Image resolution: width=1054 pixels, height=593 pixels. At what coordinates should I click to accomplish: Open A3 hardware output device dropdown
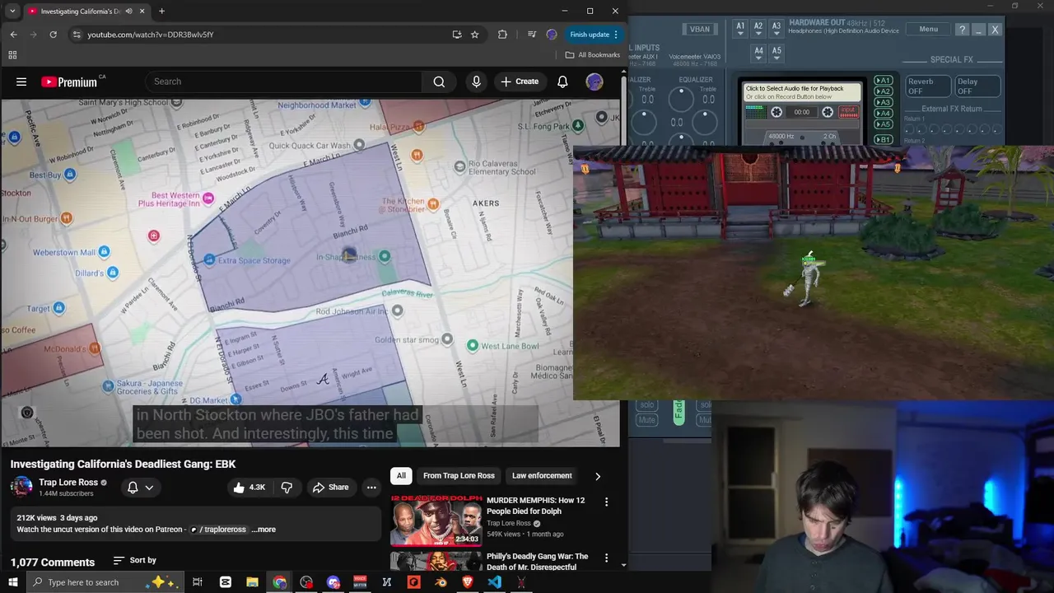pyautogui.click(x=777, y=29)
